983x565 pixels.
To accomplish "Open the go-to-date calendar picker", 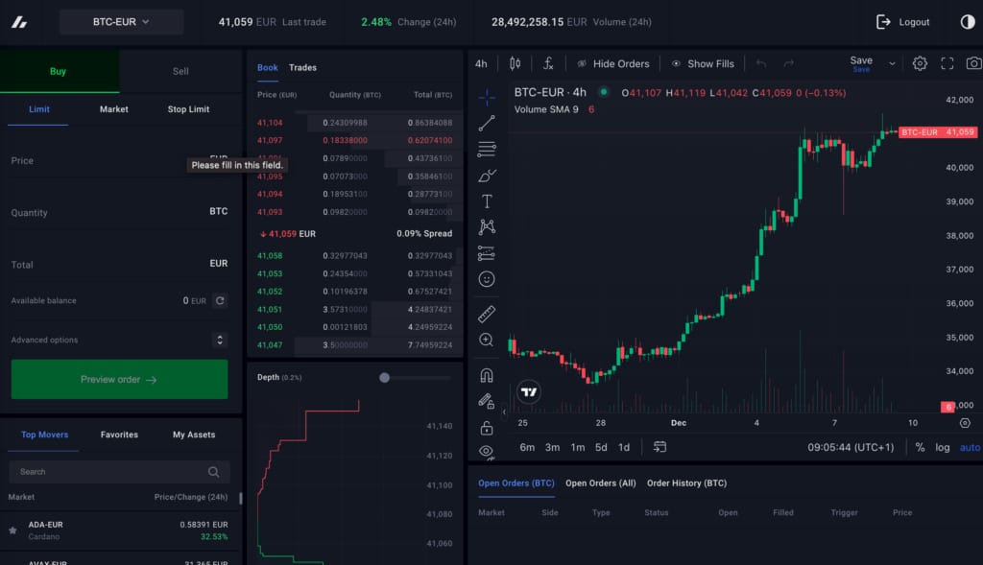I will pos(659,447).
